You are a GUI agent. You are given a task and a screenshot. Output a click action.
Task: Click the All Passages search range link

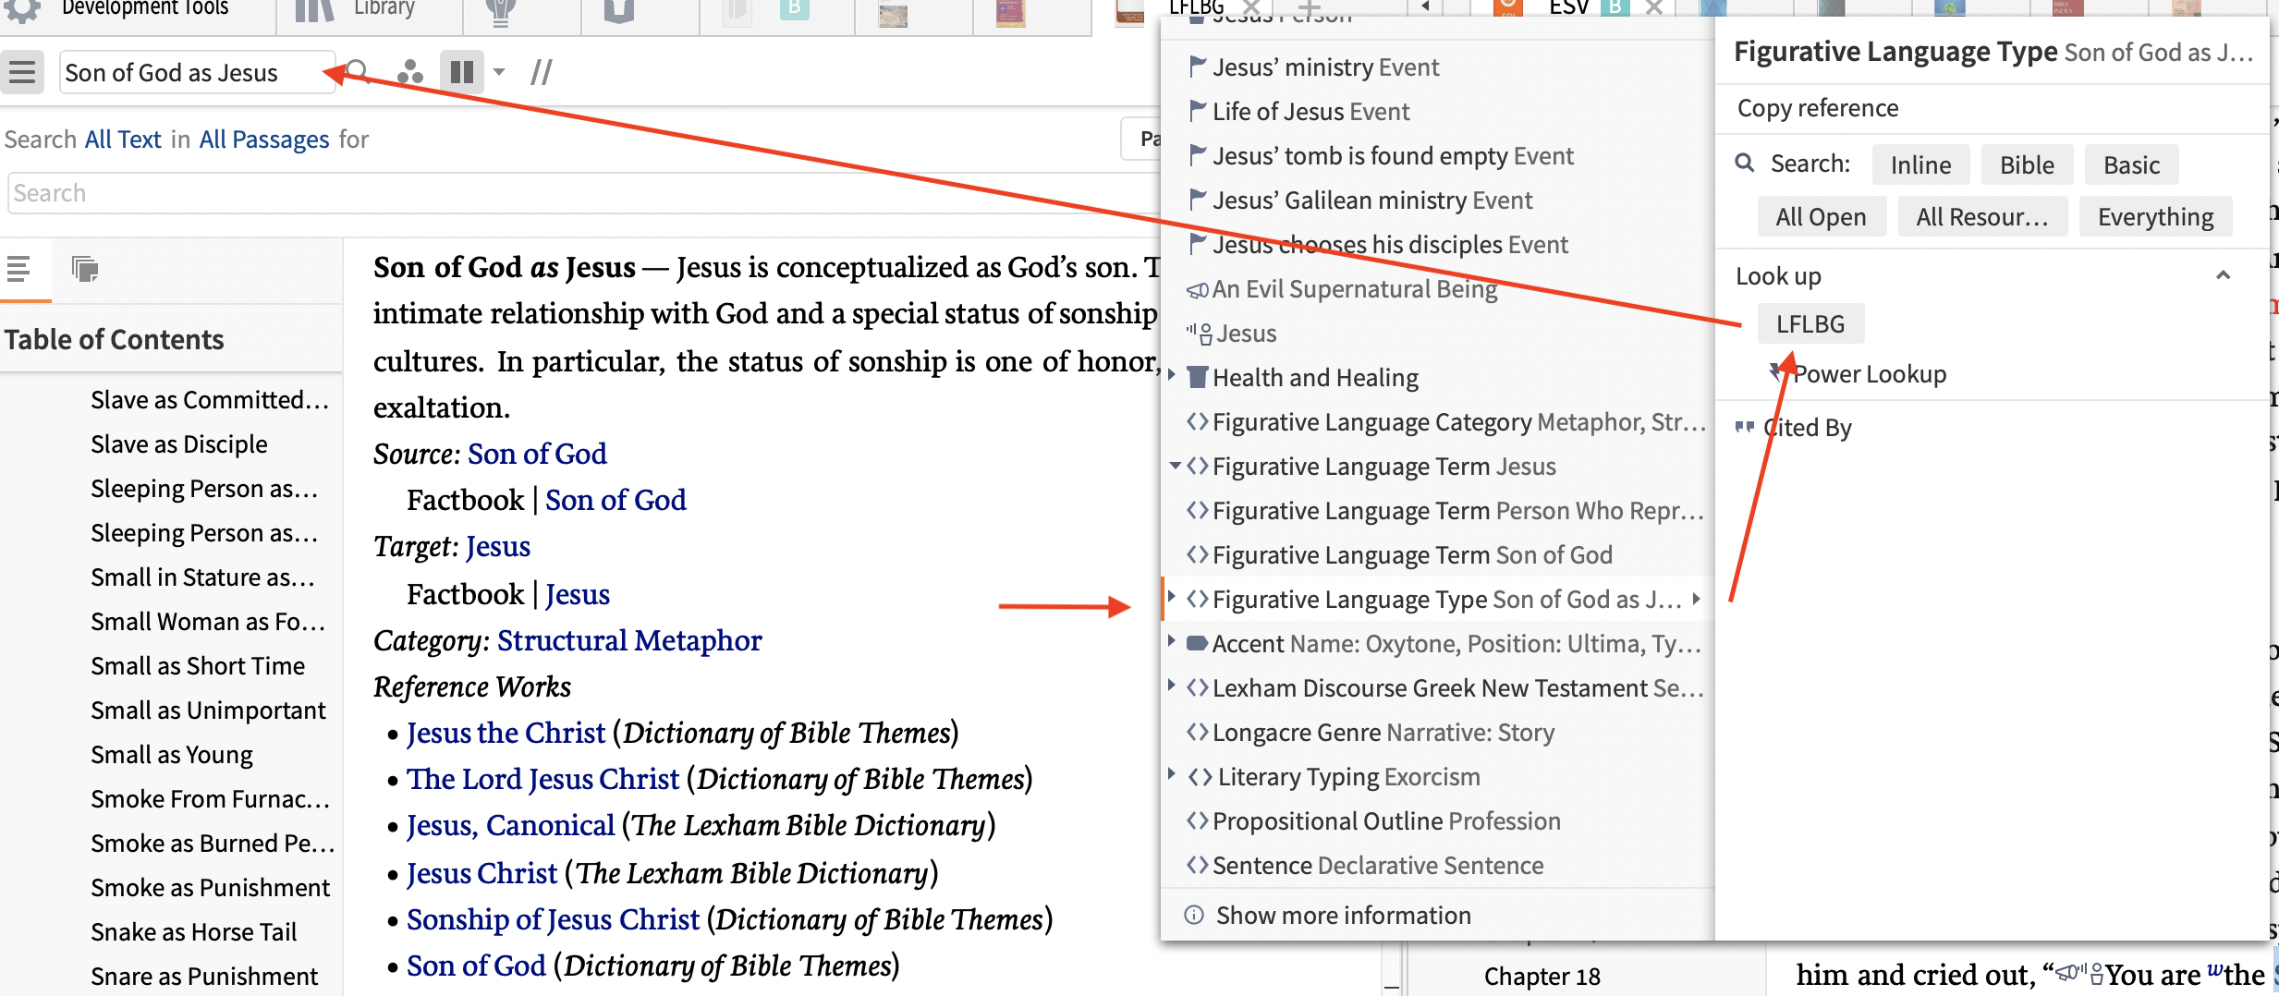click(x=264, y=140)
